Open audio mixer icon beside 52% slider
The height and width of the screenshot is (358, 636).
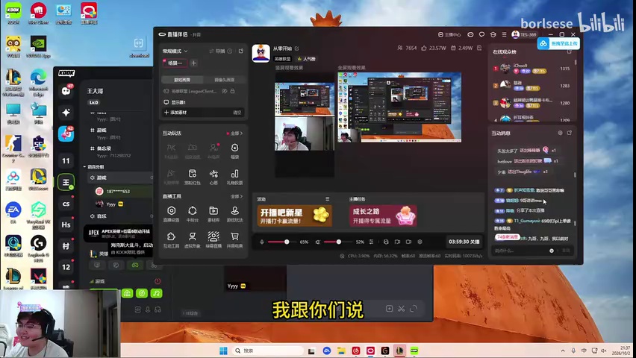(x=371, y=242)
